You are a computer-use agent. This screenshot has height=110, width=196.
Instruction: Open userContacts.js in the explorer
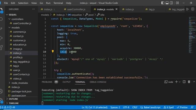tap(21, 74)
